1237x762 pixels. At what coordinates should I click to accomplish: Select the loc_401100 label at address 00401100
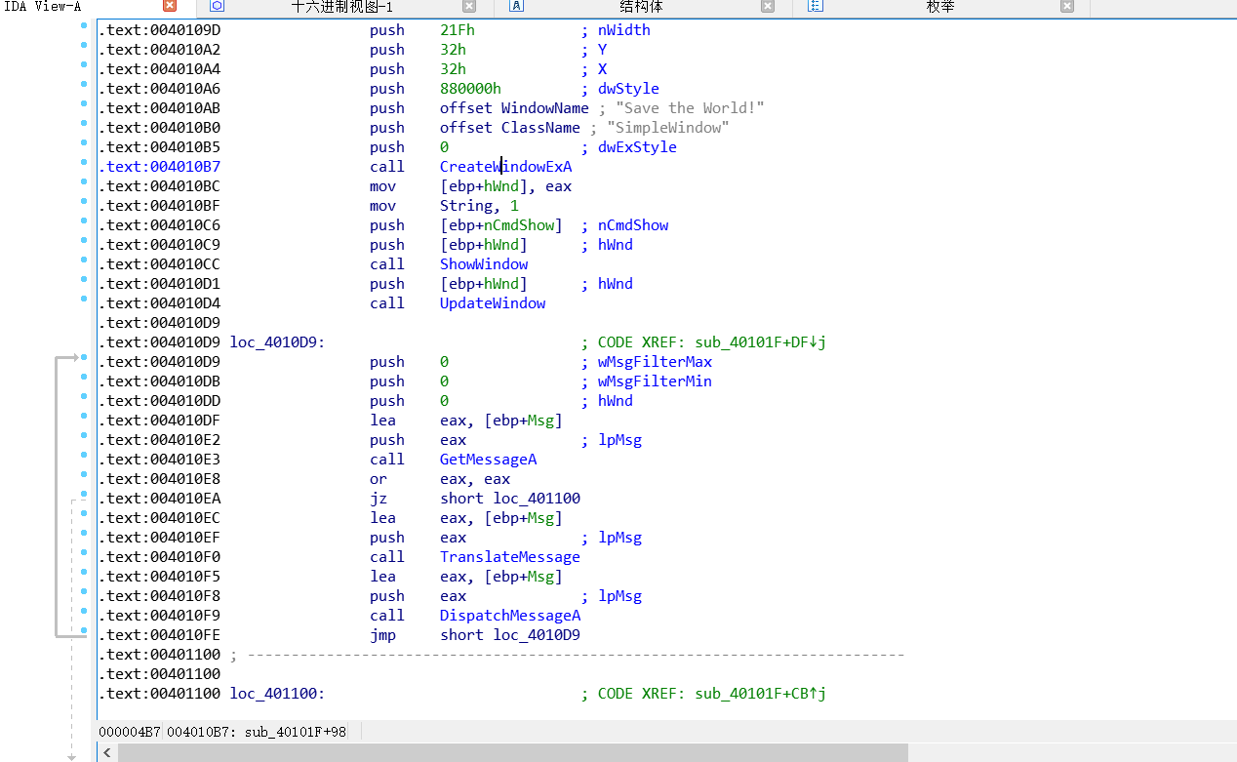coord(277,694)
